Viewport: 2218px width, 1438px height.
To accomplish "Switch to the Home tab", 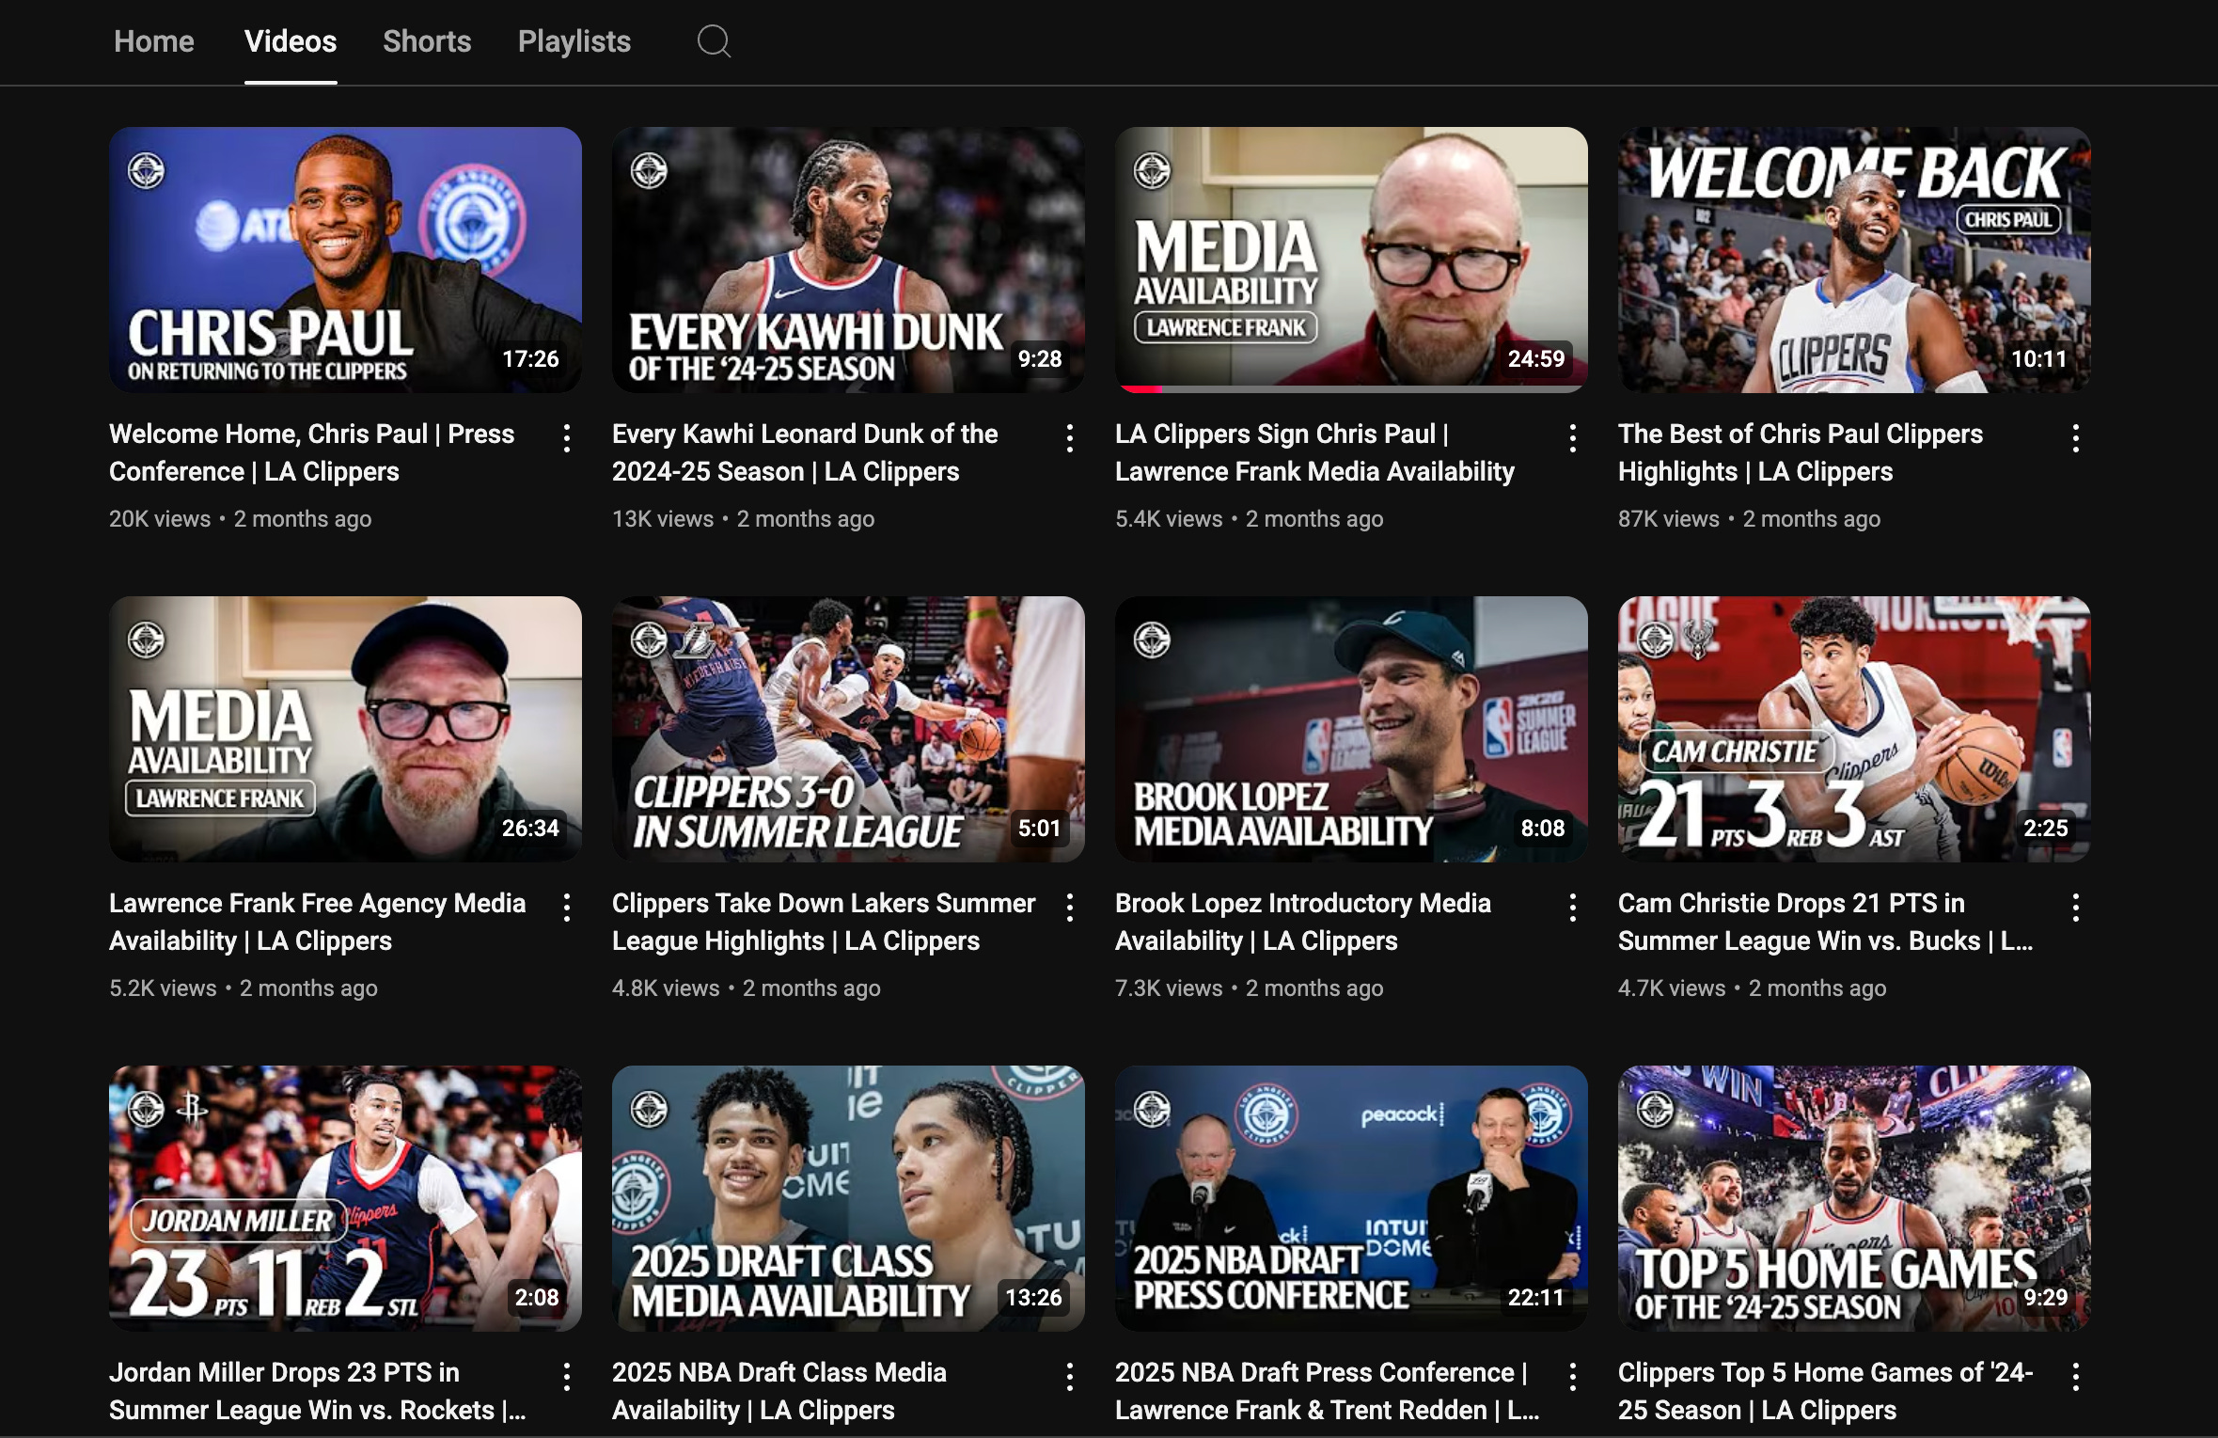I will point(154,41).
